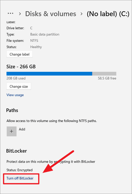Click the plus icon to add NTFS path
The height and width of the screenshot is (194, 132).
12,131
